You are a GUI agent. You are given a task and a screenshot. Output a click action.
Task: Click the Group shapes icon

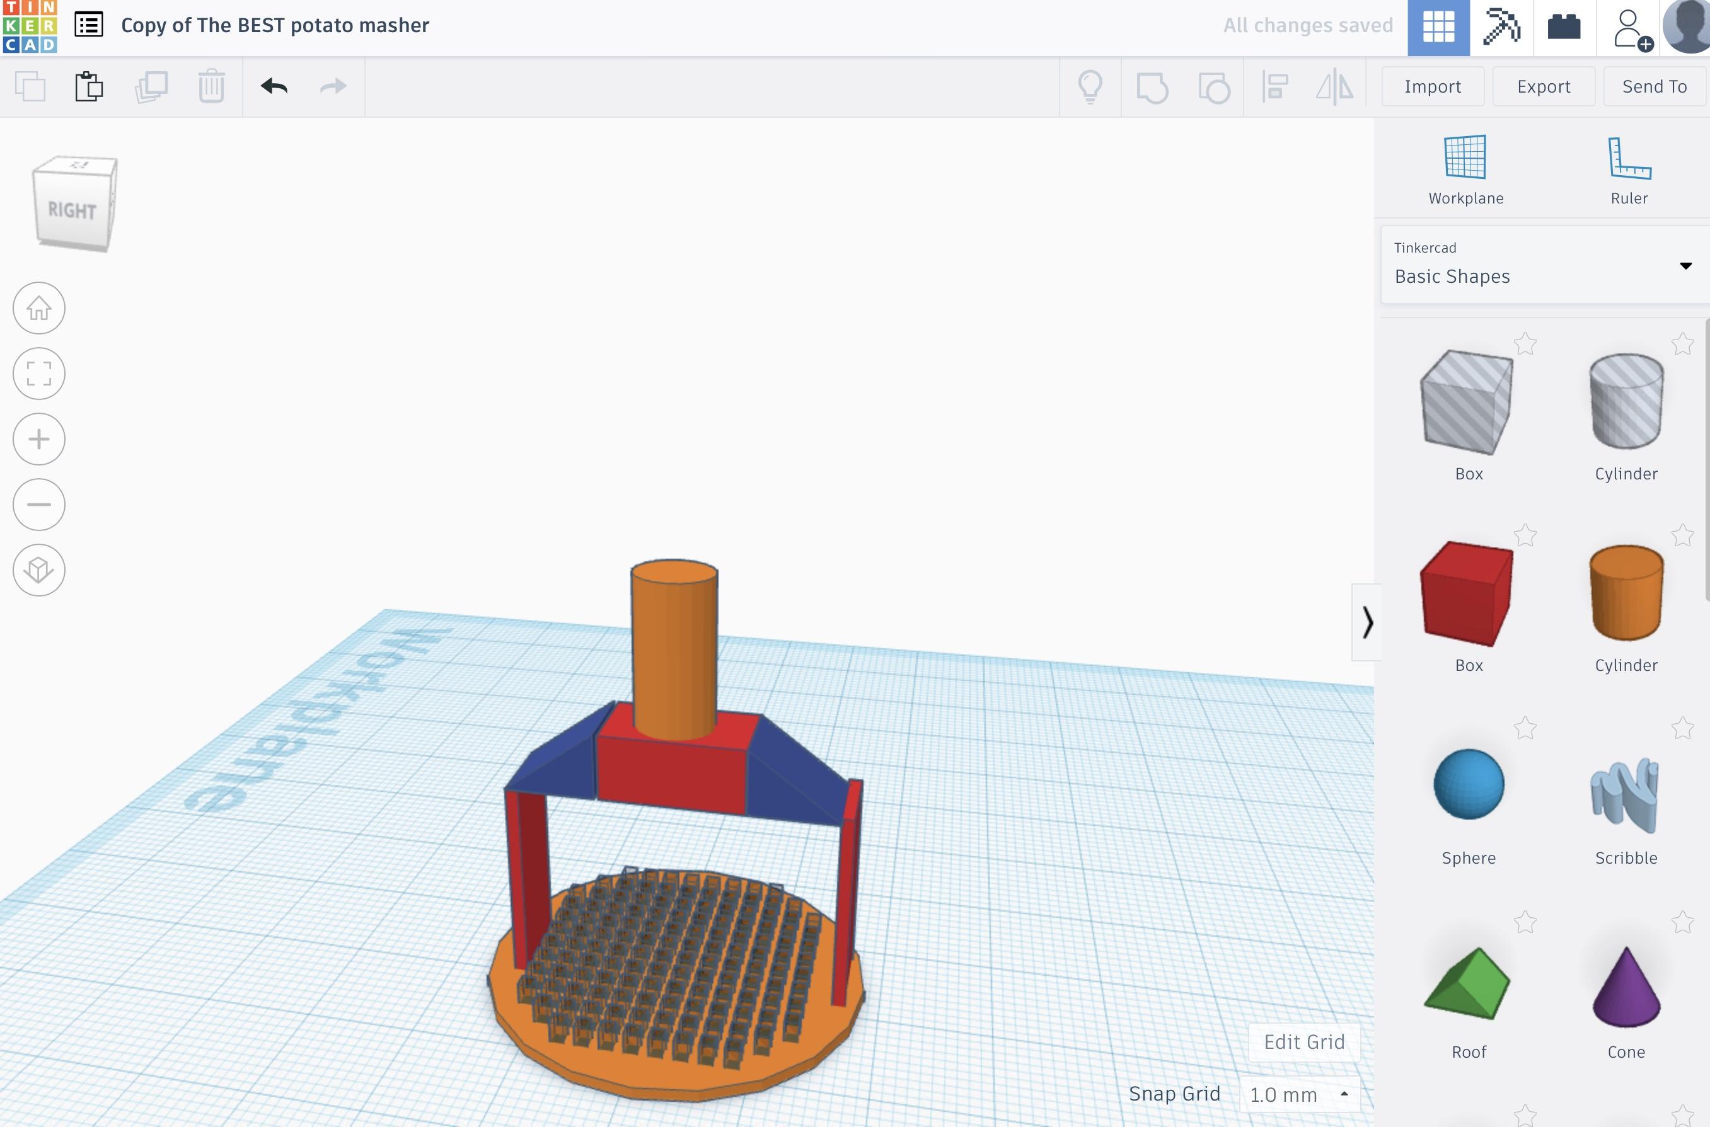pyautogui.click(x=1152, y=88)
